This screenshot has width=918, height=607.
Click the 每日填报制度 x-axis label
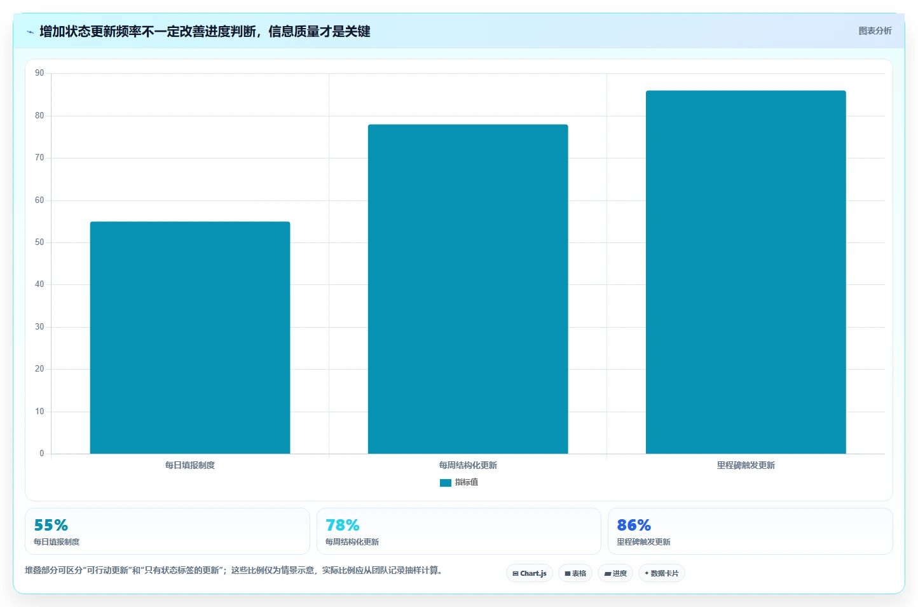click(x=190, y=465)
